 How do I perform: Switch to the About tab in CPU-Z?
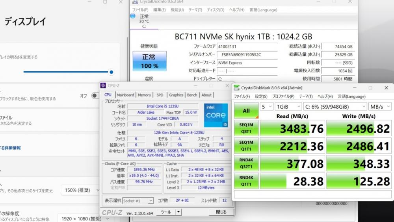pyautogui.click(x=206, y=95)
